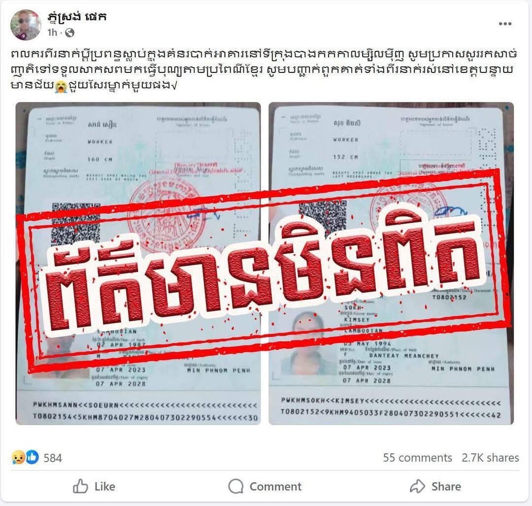Image resolution: width=532 pixels, height=506 pixels.
Task: Click the Comment button text
Action: [275, 486]
